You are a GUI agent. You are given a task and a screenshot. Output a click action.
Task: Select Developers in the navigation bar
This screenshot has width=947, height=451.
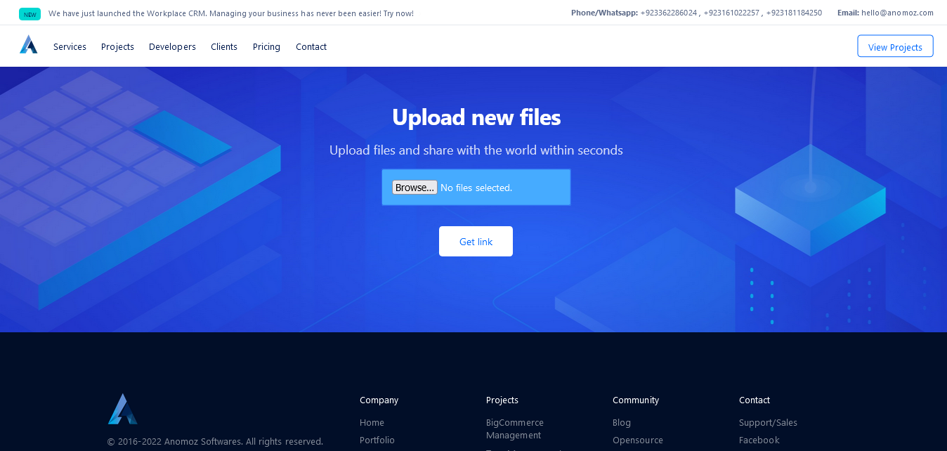(x=172, y=46)
